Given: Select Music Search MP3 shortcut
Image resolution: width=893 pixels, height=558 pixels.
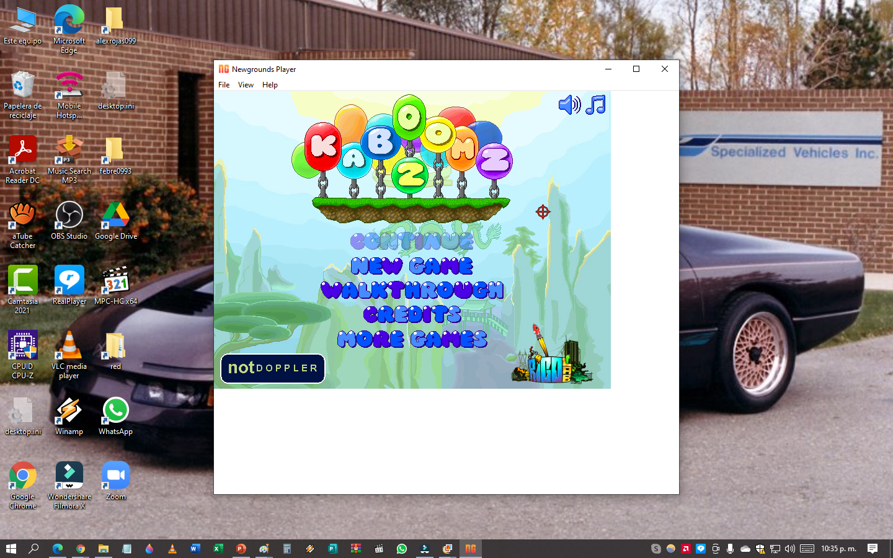Looking at the screenshot, I should [x=69, y=159].
